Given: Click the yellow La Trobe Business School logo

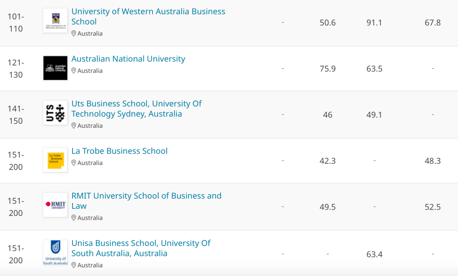Looking at the screenshot, I should coord(55,160).
